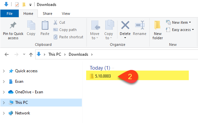Click the Paste shortcut icon
The width and height of the screenshot is (198, 123).
pyautogui.click(x=55, y=37)
